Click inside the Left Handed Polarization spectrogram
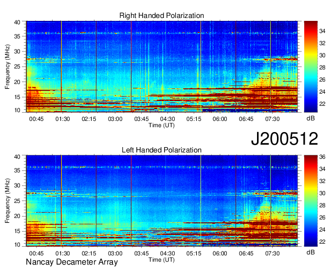This screenshot has width=331, height=268. (x=162, y=201)
